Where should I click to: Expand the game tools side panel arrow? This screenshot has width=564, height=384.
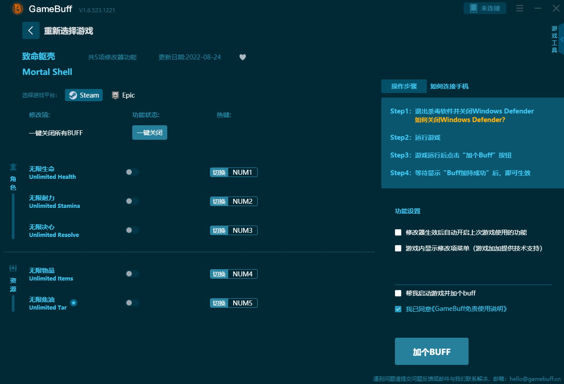coord(562,39)
